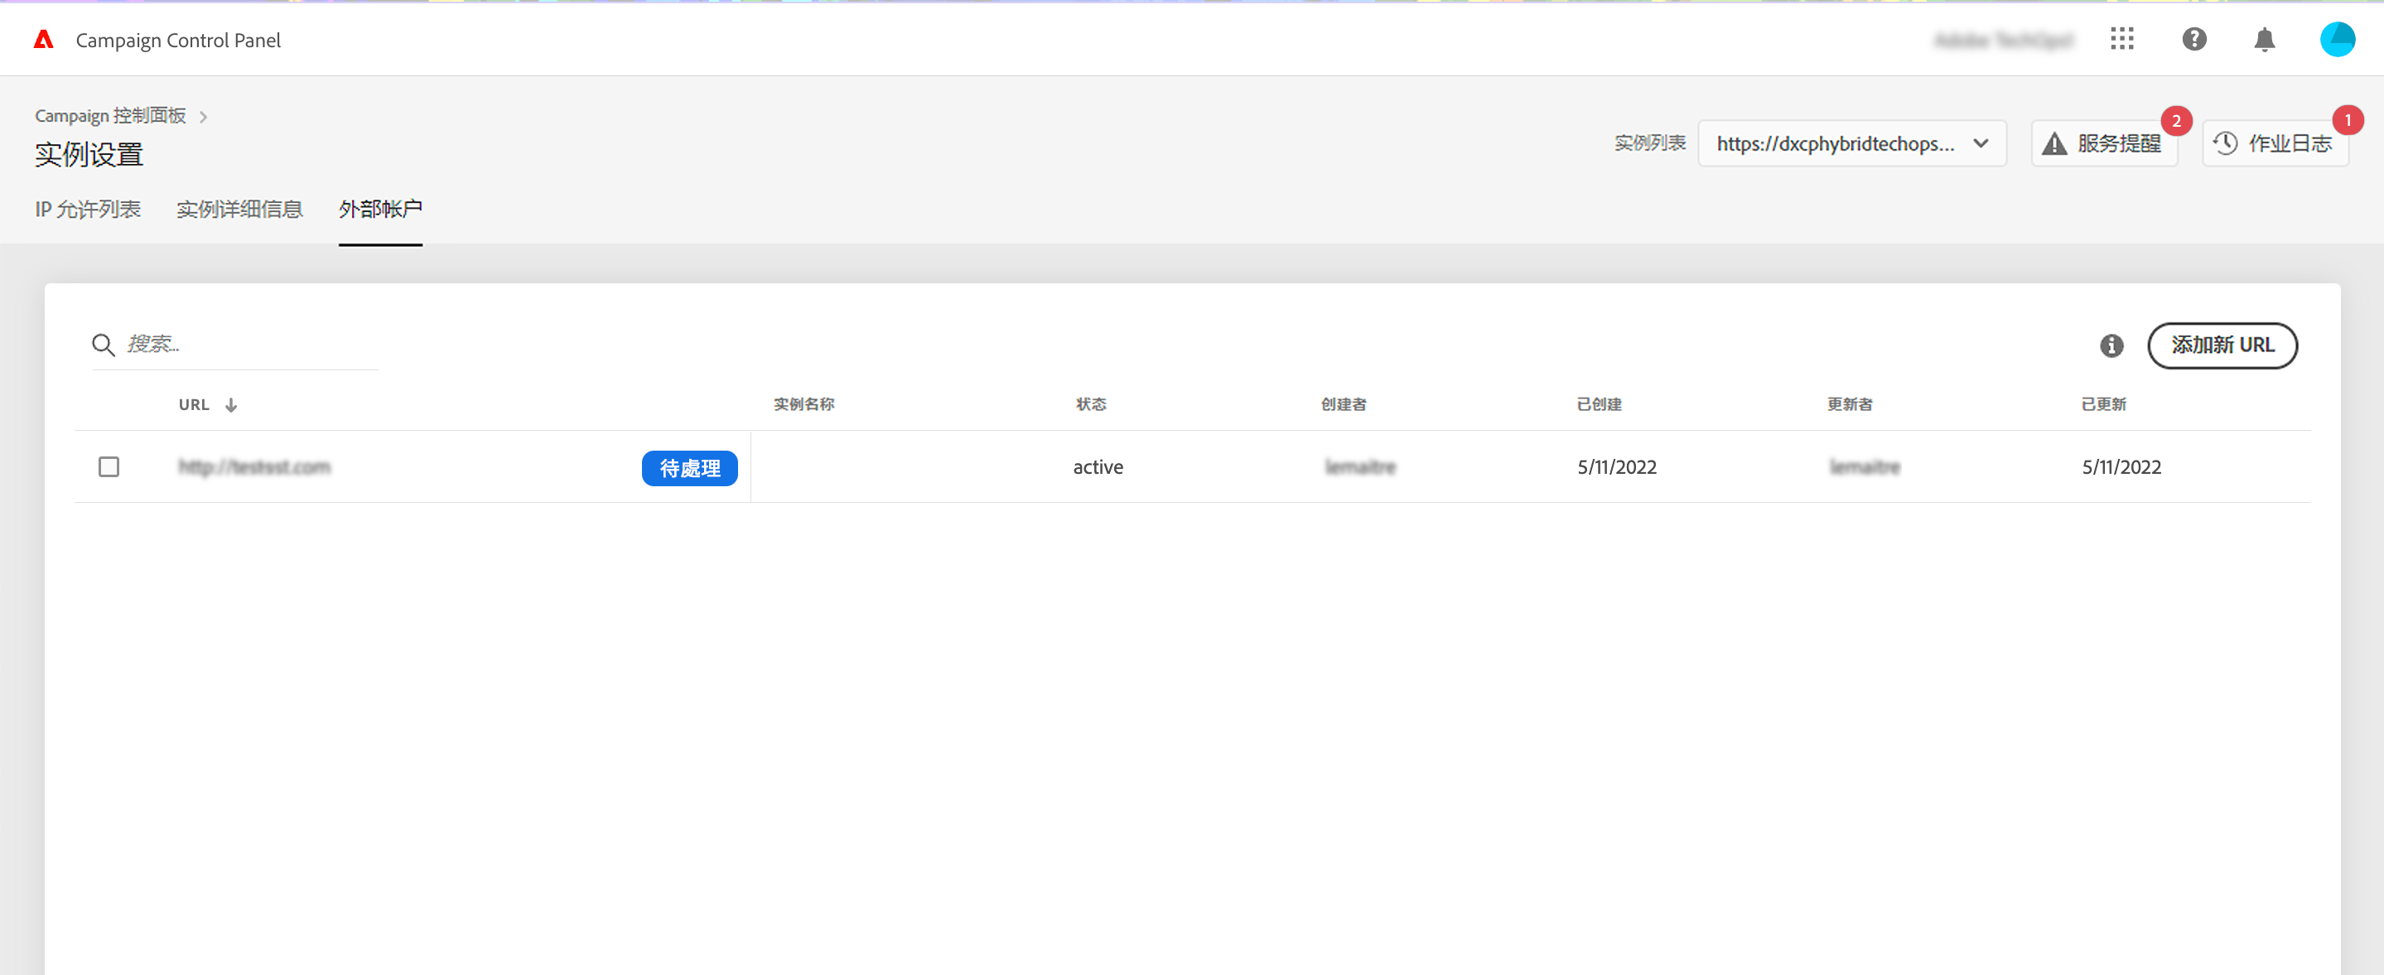Click the breadcrumb chevron after Campaign 控制面板
Viewport: 2384px width, 975px height.
click(204, 117)
